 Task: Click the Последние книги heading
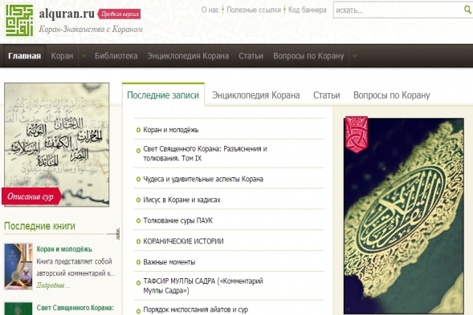tap(39, 226)
